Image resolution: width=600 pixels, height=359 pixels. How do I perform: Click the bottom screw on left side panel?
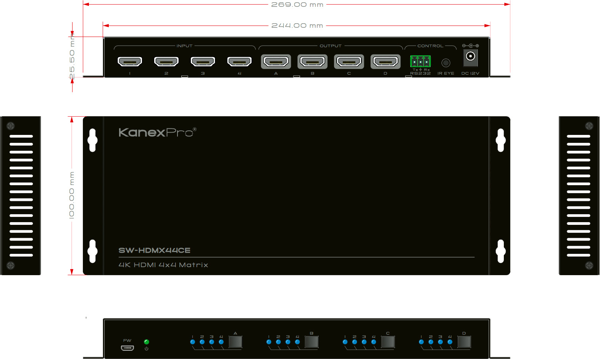coord(11,265)
